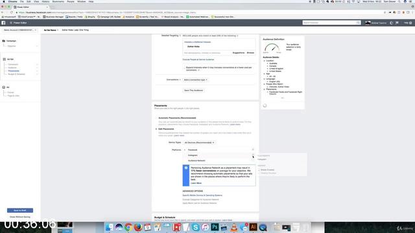
Task: Click the Spotlight search icon in menu bar
Action: click(399, 1)
